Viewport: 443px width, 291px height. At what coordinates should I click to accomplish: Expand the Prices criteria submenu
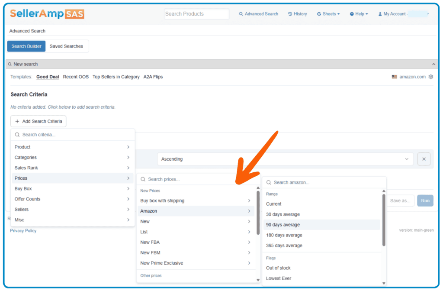click(x=72, y=178)
